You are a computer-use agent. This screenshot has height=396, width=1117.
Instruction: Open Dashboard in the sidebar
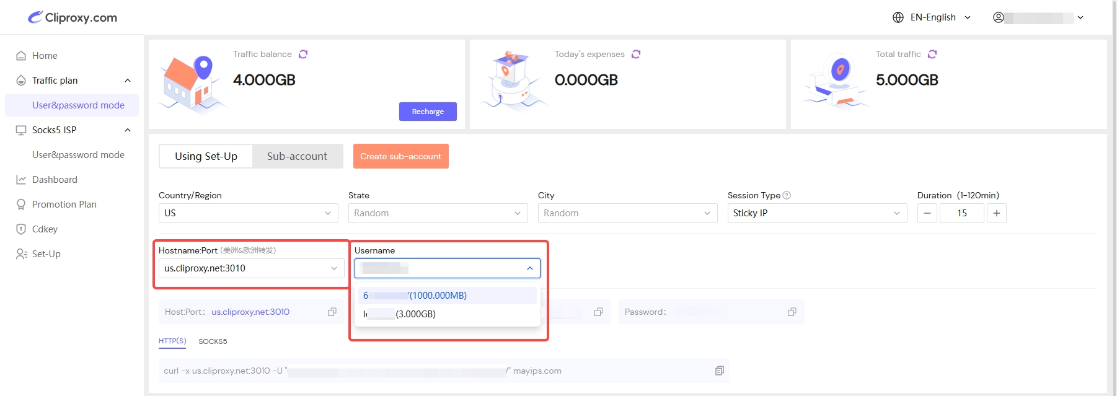[x=55, y=180]
